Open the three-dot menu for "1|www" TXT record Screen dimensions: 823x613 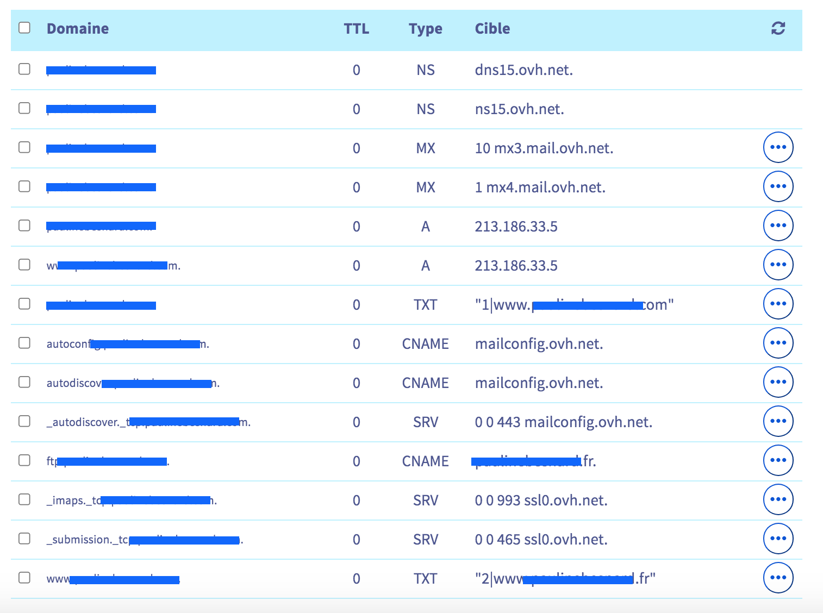[x=778, y=304]
